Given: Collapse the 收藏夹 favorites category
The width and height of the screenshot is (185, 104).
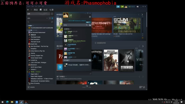Looking at the screenshot, I should point(27,25).
